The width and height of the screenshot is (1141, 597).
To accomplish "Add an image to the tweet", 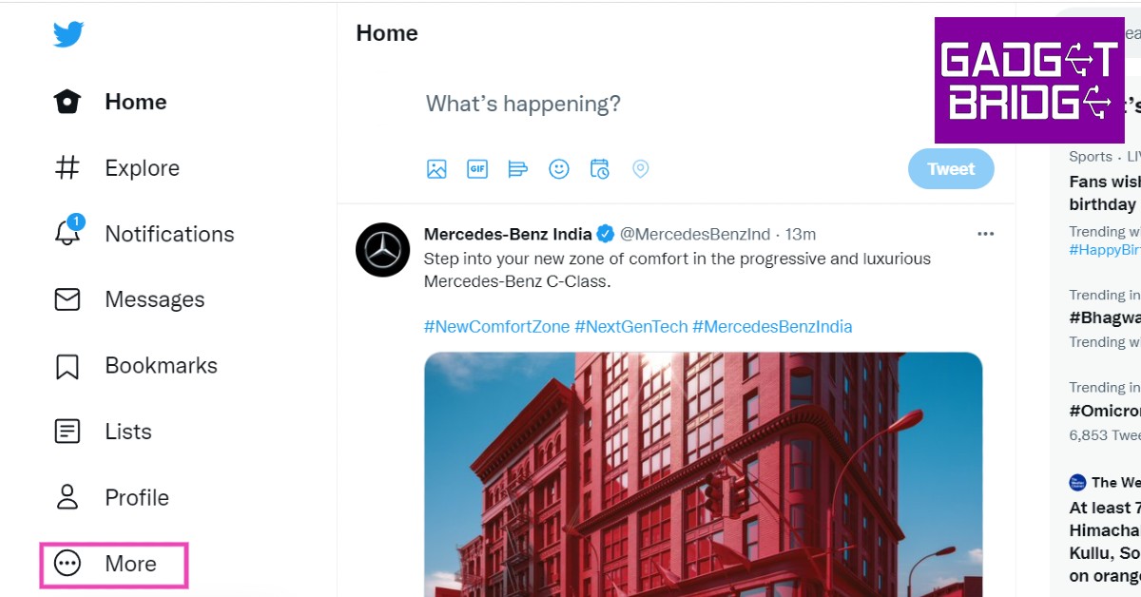I will point(436,169).
